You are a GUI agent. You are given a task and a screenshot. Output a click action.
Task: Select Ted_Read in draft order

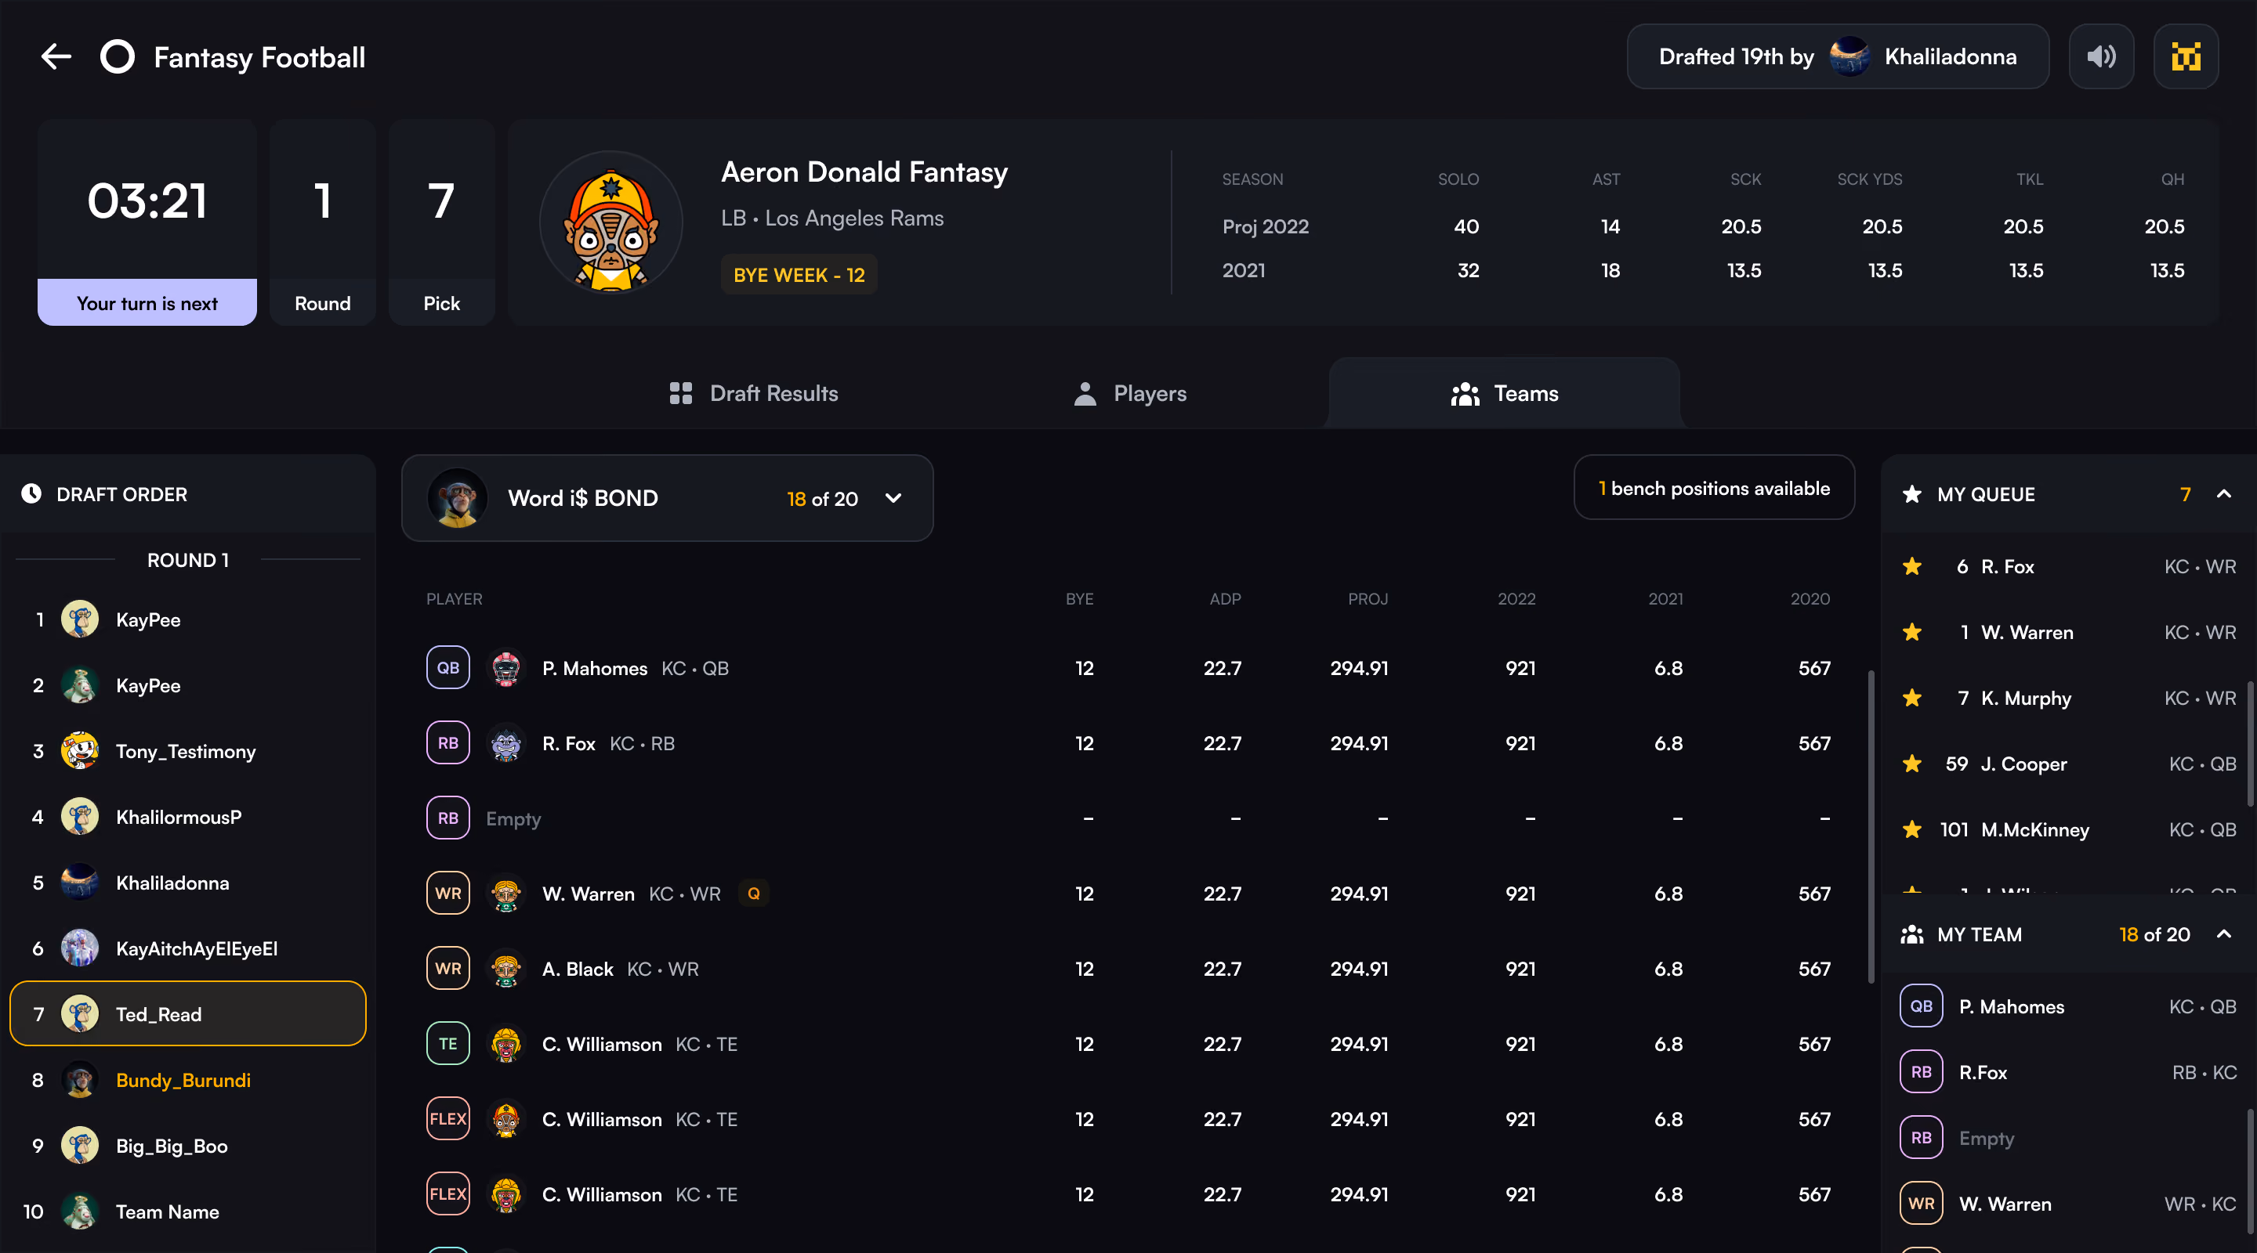187,1014
